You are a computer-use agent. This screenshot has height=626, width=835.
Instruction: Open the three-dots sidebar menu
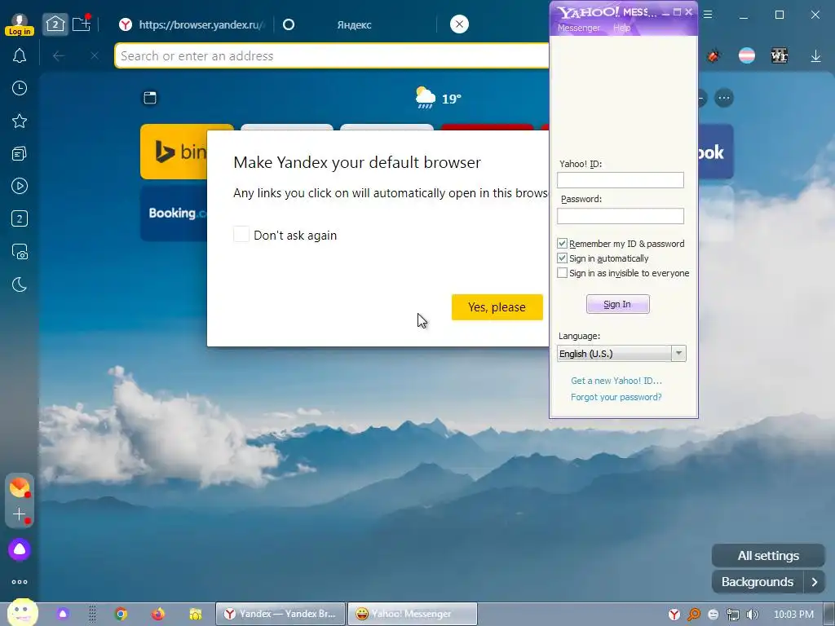20,582
